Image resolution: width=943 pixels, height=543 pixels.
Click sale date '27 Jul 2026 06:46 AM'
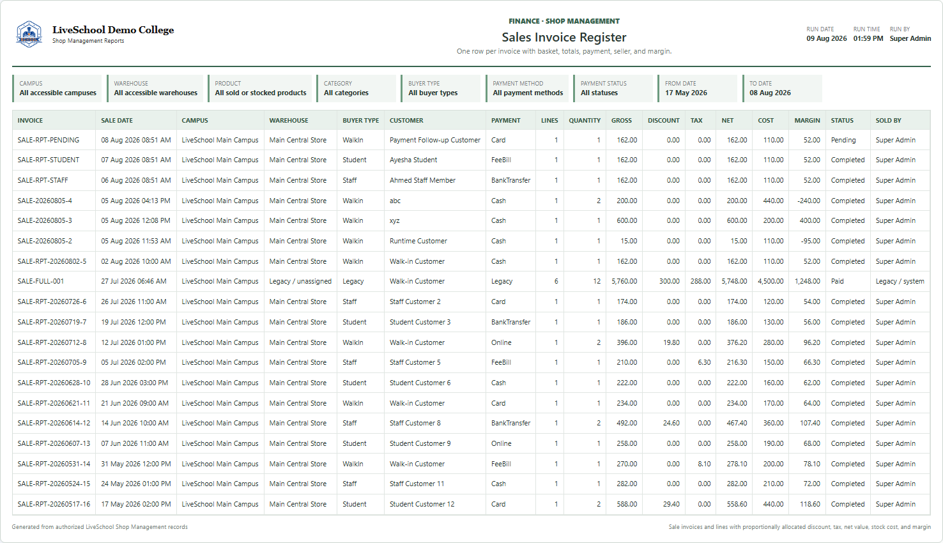134,281
